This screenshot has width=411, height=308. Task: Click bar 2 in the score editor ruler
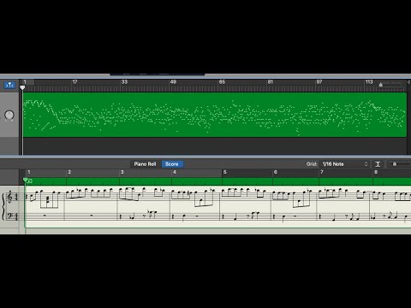coord(69,172)
